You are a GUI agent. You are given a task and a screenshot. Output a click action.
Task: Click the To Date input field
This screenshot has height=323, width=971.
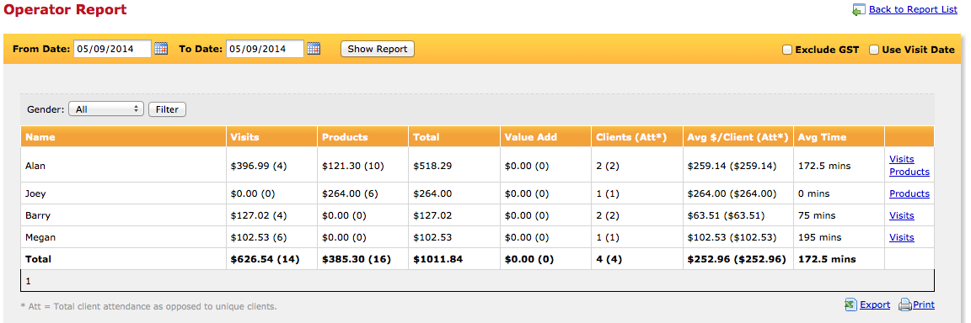pyautogui.click(x=265, y=49)
